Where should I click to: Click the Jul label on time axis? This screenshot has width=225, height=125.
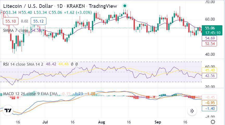[x=45, y=122]
